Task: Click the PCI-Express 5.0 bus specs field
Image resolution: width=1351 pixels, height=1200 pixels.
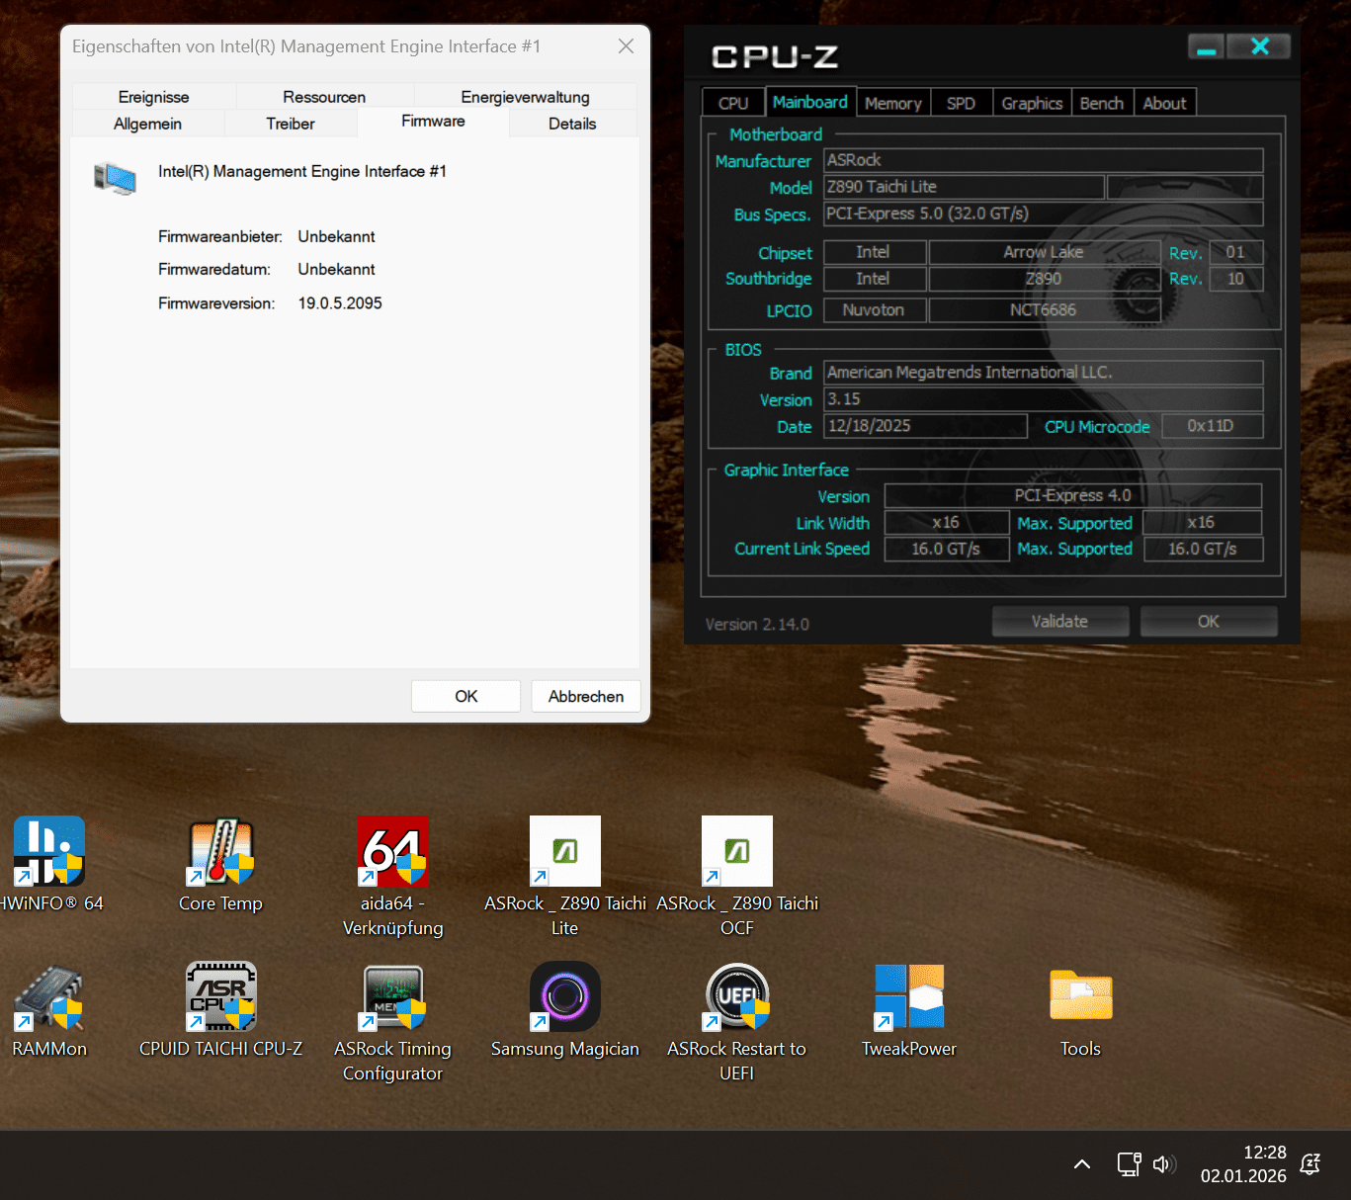Action: (x=1044, y=214)
